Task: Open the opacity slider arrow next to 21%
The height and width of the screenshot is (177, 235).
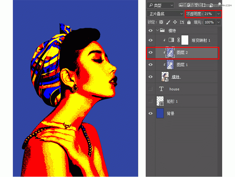Action: point(218,14)
